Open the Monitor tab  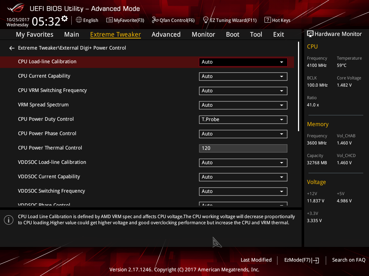click(203, 34)
